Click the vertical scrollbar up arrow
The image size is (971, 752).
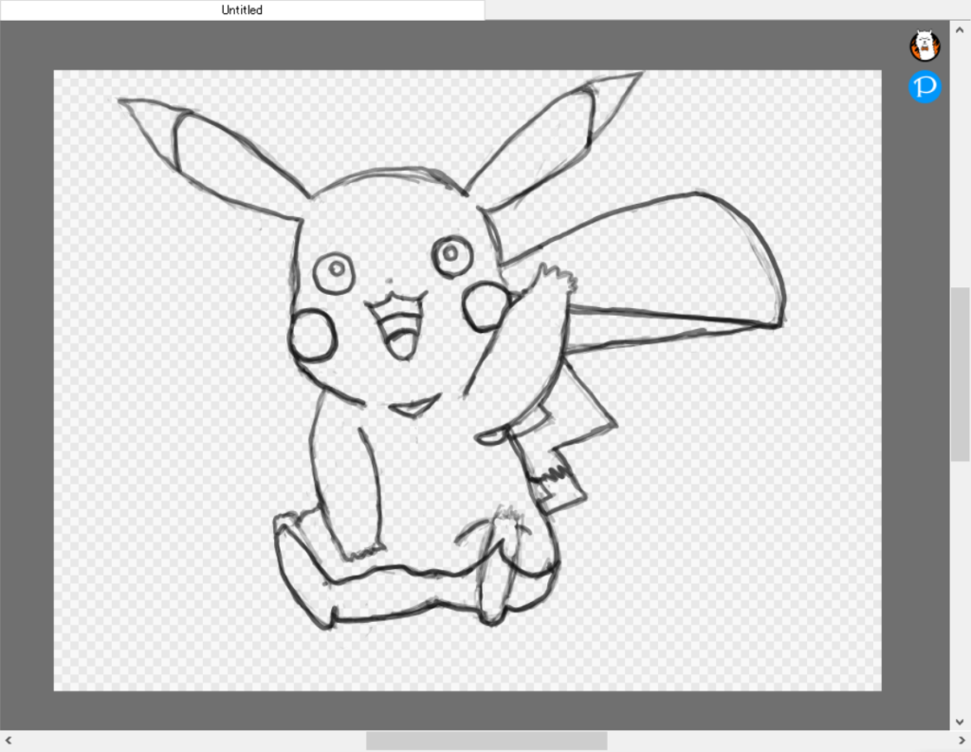(960, 28)
